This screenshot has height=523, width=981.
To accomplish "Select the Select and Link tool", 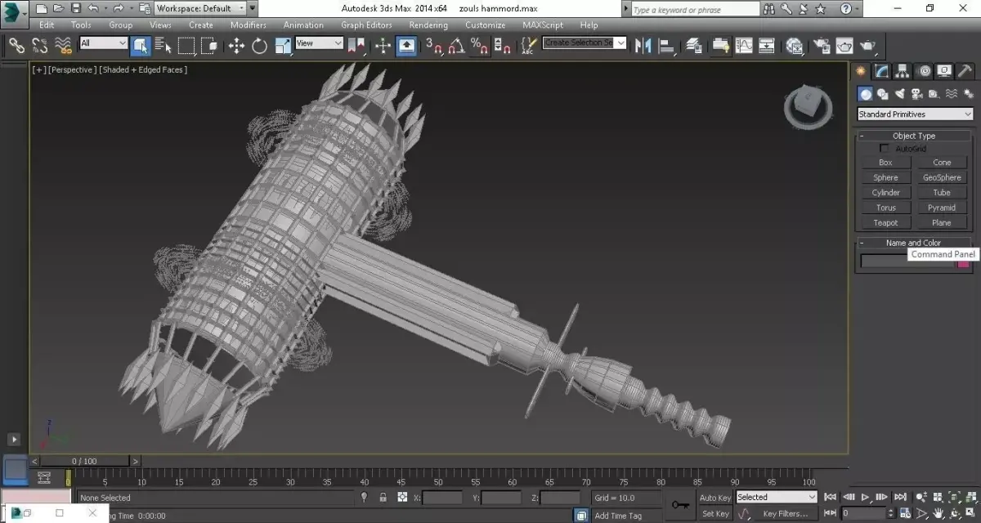I will [x=16, y=46].
